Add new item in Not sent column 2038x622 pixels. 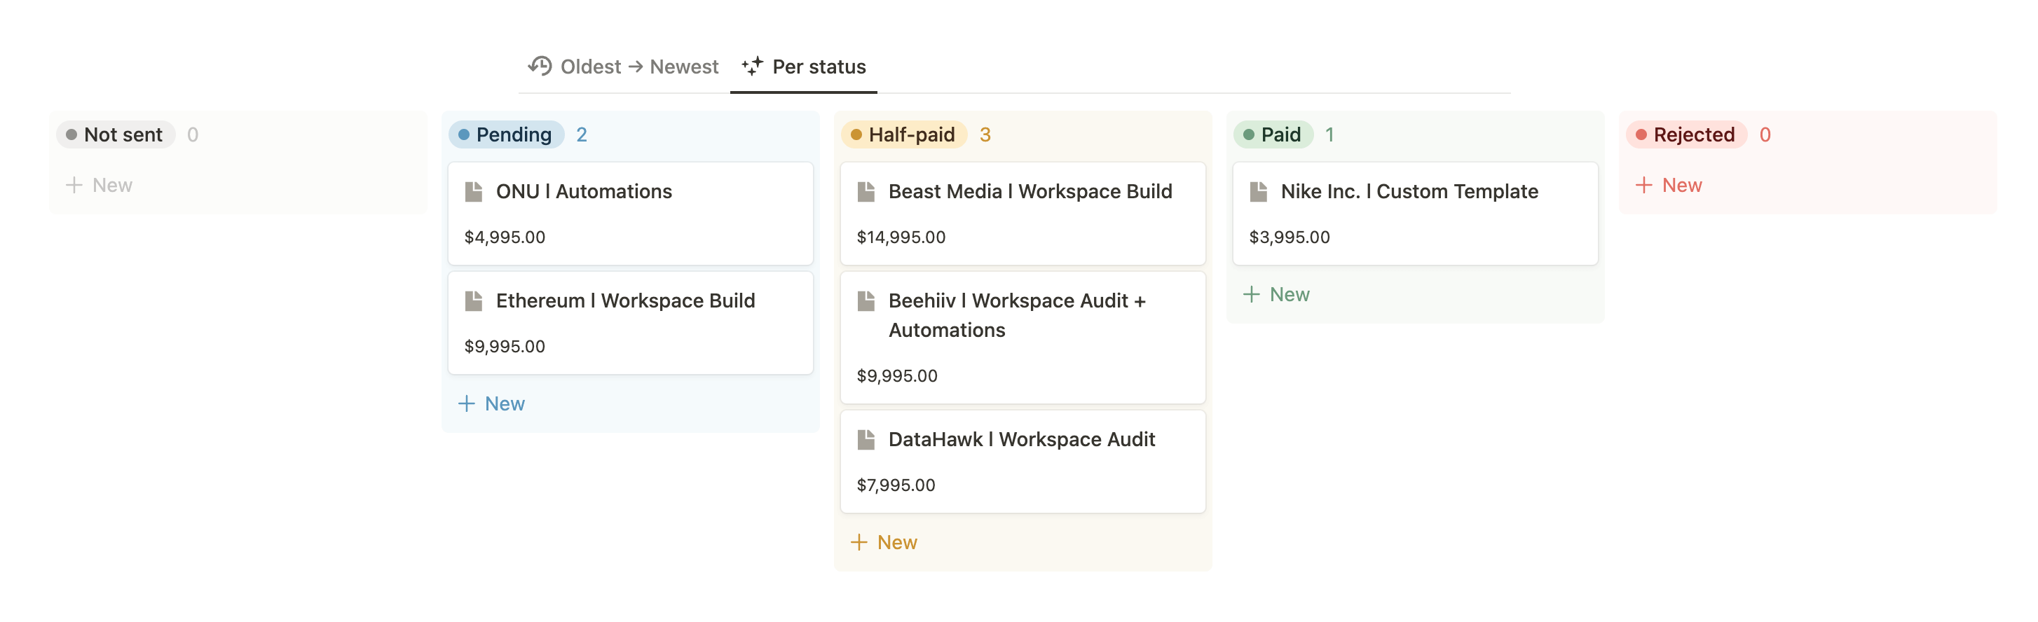(99, 185)
